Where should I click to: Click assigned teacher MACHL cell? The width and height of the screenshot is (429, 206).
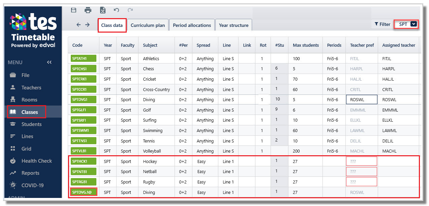tap(399, 151)
